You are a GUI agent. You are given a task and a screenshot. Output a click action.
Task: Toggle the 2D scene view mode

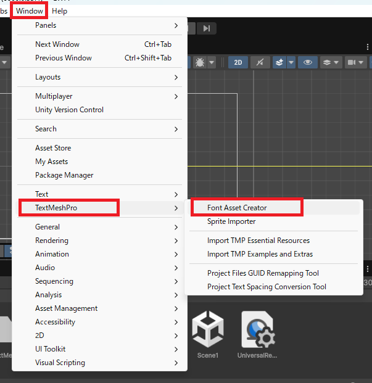pos(238,62)
